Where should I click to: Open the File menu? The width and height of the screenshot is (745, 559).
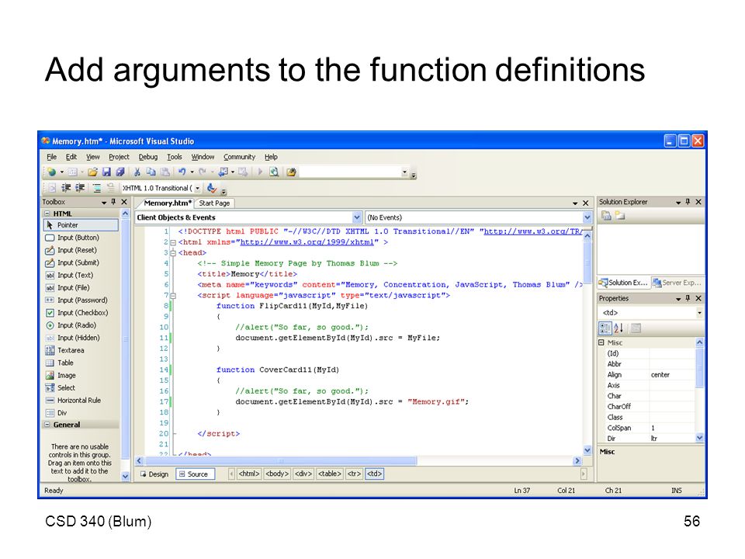pyautogui.click(x=52, y=157)
